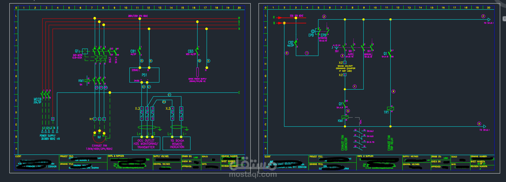Click the top TO SH.6.1 arrow
Screen dimensions: 506x182
tap(489, 19)
